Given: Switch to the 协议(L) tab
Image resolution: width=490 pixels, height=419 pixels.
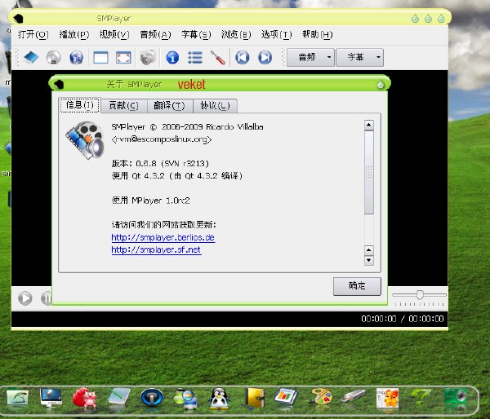Looking at the screenshot, I should pyautogui.click(x=215, y=105).
